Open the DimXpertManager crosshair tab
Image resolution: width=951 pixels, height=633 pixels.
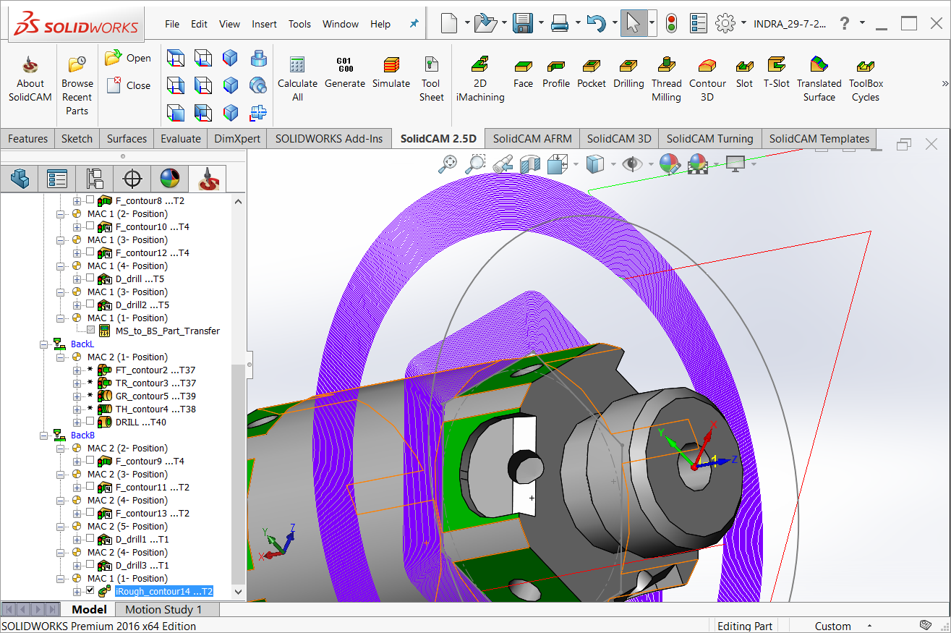[132, 178]
